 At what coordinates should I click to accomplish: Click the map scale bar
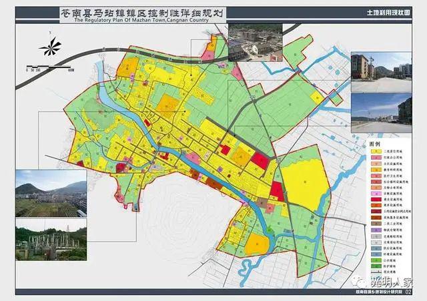coord(50,67)
